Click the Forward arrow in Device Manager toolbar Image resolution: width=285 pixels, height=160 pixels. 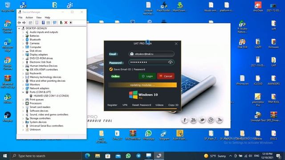tap(24, 23)
